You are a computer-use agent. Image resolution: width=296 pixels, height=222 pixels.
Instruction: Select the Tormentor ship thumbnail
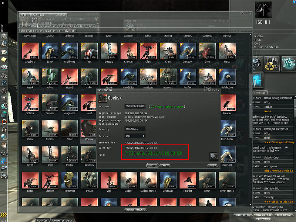70,180
